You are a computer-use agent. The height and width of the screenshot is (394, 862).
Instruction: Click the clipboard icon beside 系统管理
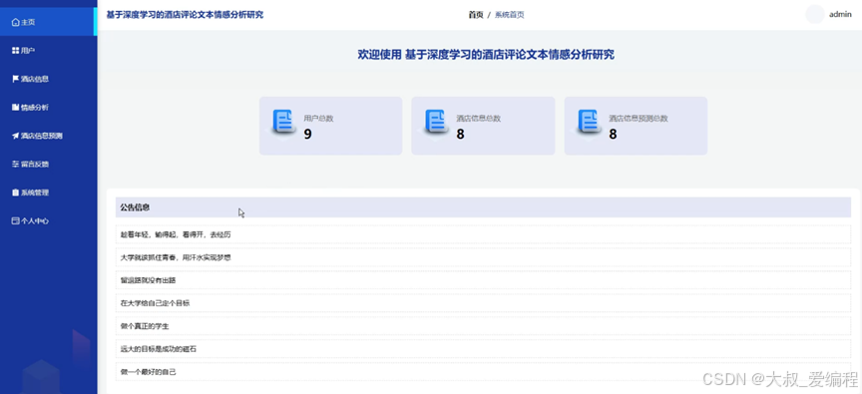coord(15,193)
